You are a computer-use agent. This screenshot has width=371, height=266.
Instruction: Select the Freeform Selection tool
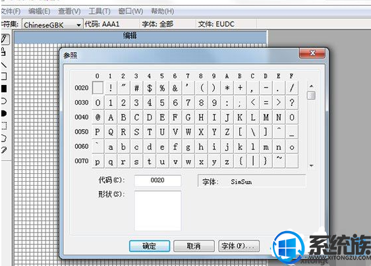coord(4,138)
